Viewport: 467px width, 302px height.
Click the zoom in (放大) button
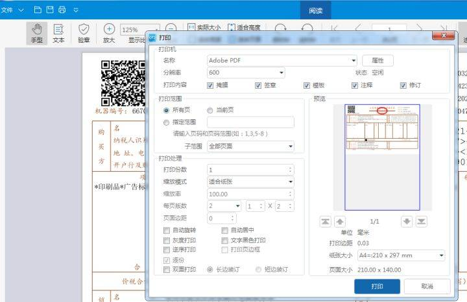[109, 33]
